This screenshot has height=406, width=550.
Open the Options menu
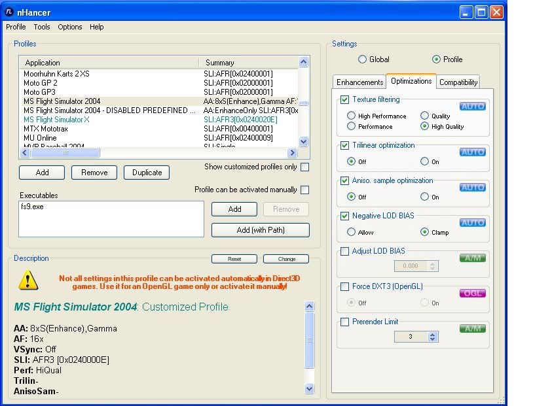pyautogui.click(x=70, y=27)
